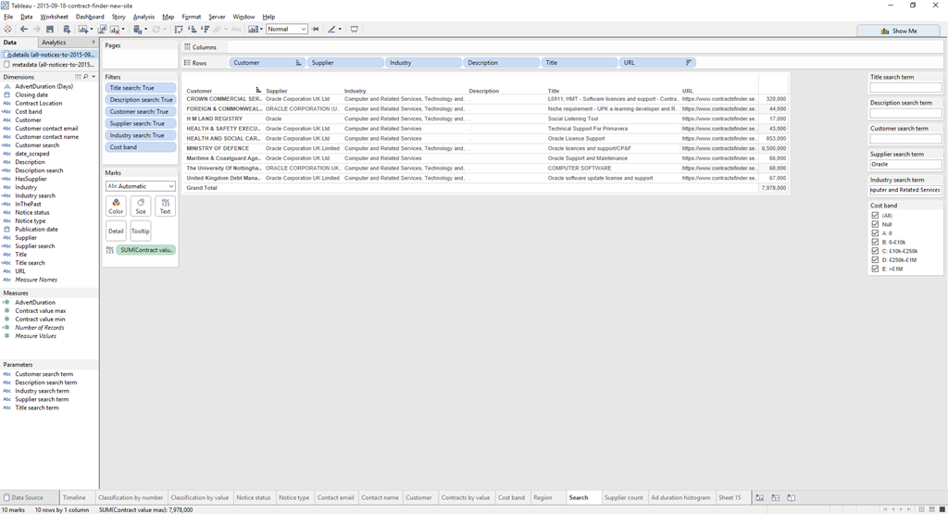Click the Tooltip mark card
948x514 pixels.
pos(141,231)
